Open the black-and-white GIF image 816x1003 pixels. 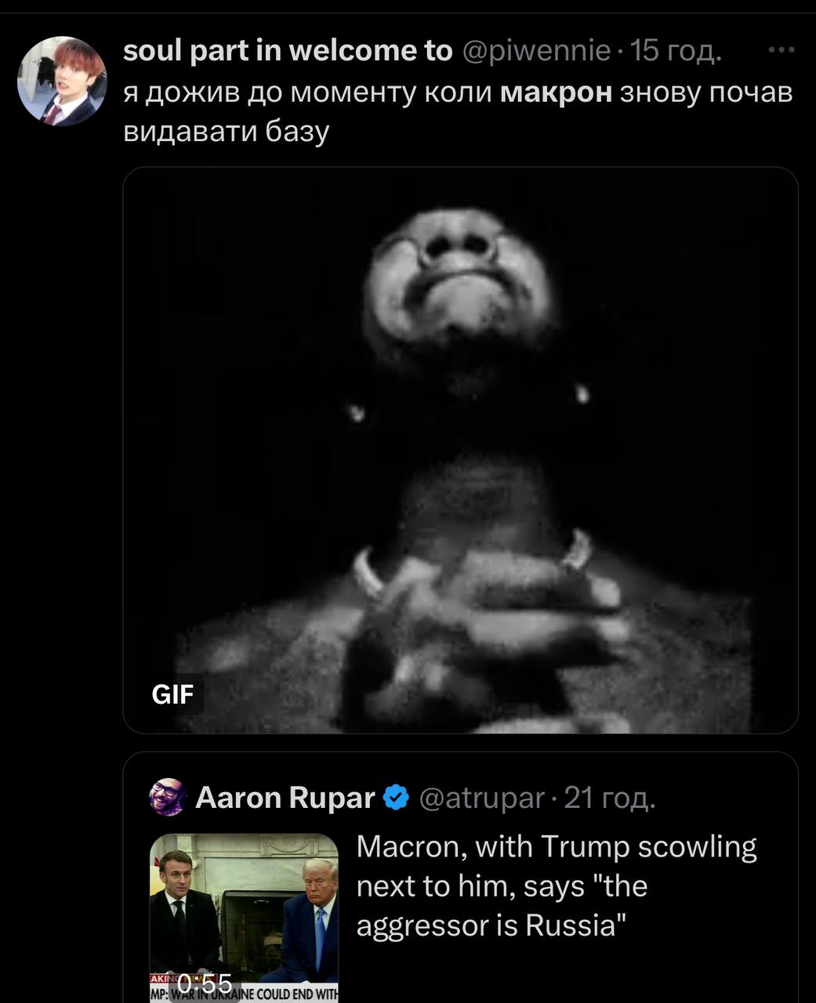click(460, 450)
